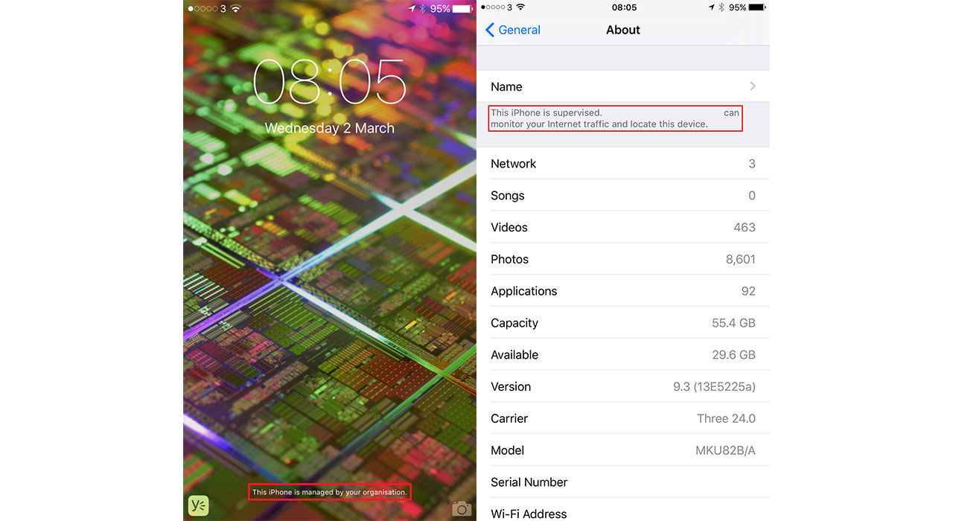Tap the battery icon in About screen status bar
953x521 pixels.
757,7
